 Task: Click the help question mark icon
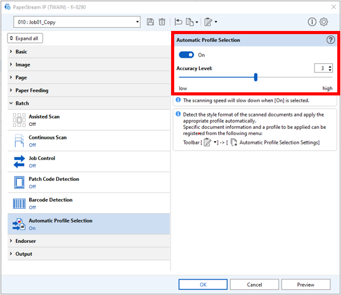330,40
